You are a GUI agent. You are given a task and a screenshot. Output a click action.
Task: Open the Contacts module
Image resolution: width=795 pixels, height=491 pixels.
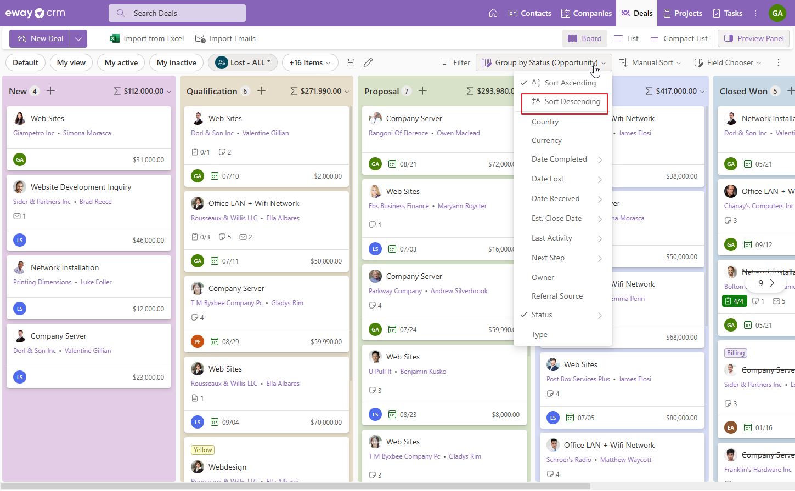coord(530,13)
